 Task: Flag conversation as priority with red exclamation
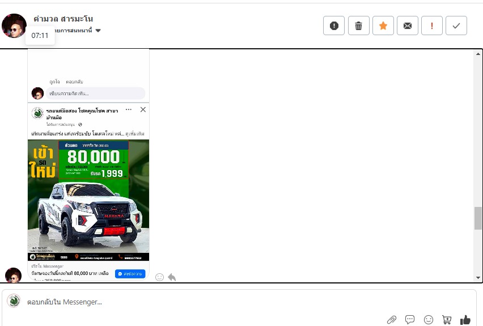click(432, 26)
